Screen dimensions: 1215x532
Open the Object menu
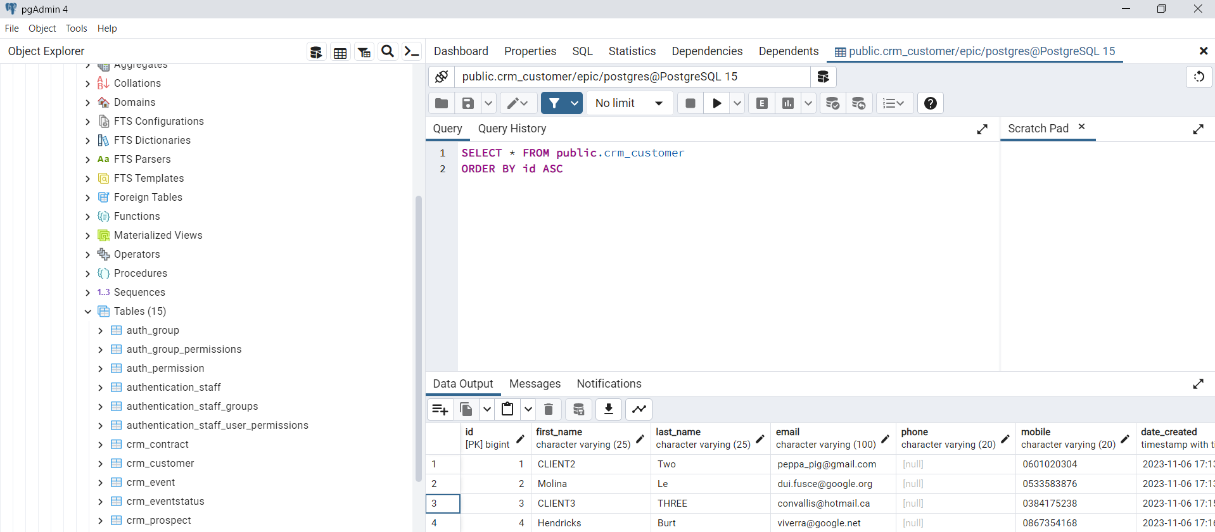42,28
